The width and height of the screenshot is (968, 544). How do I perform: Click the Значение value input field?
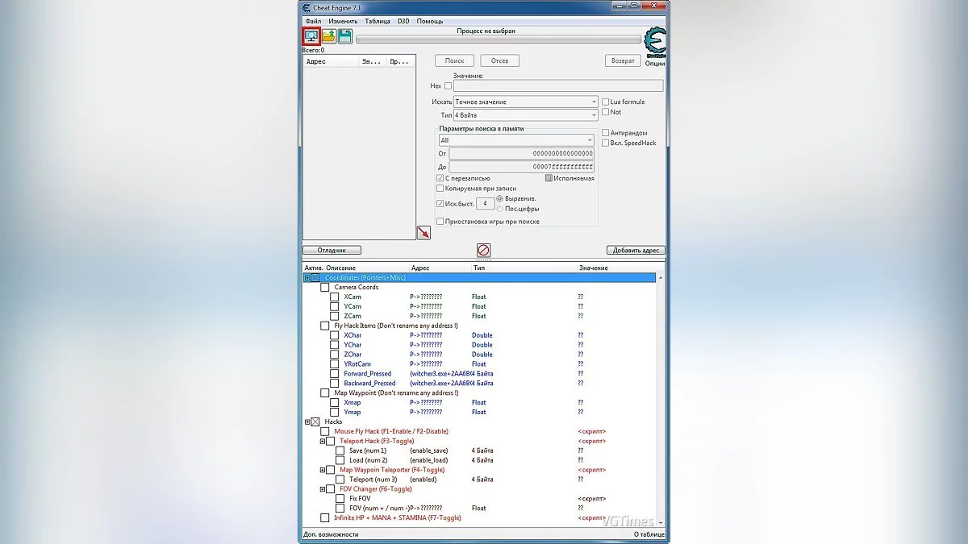(558, 85)
